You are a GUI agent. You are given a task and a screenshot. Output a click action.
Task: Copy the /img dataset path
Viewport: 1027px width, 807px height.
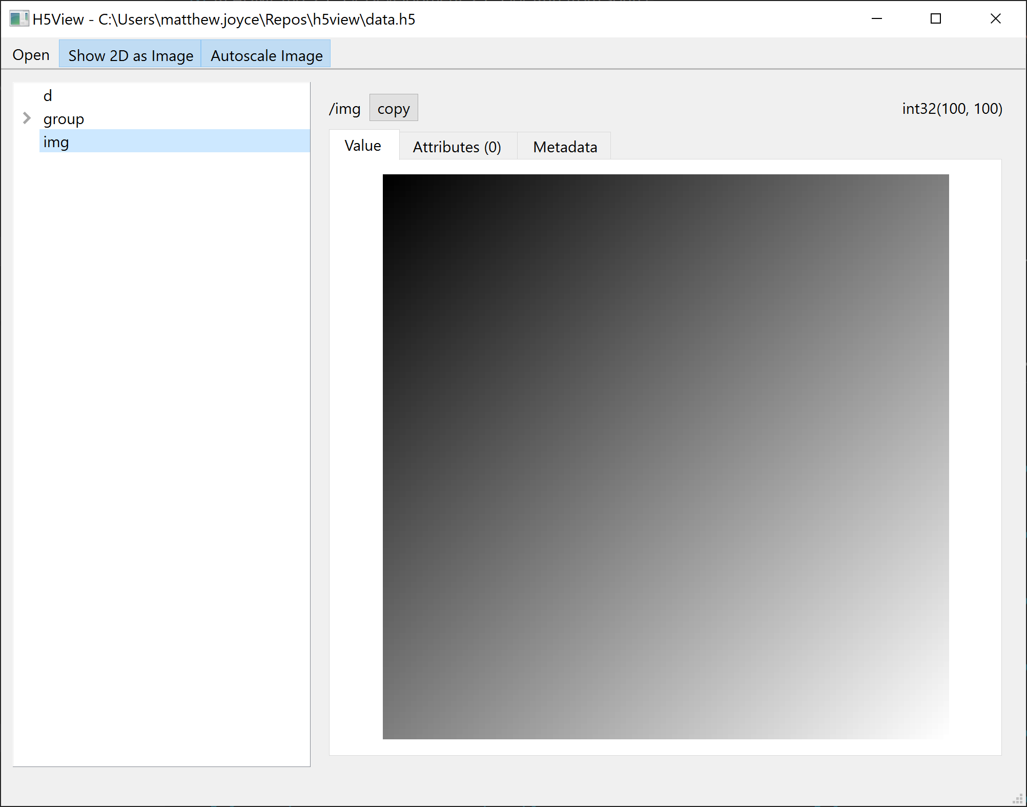[393, 108]
